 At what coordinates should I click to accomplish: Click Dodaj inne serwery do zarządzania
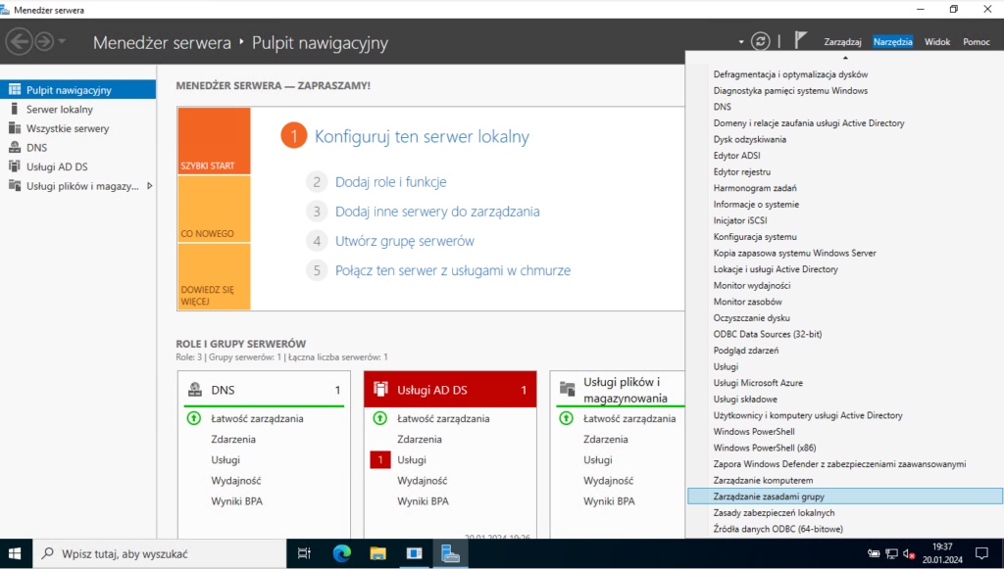coord(437,211)
